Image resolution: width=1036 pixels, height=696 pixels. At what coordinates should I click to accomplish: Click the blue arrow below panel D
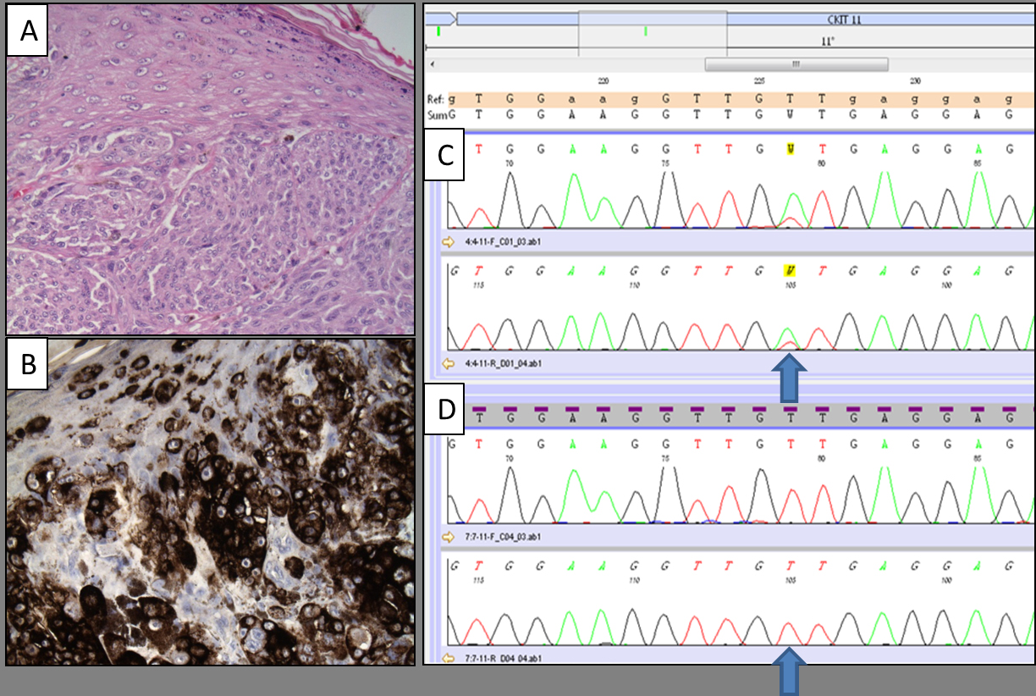788,673
